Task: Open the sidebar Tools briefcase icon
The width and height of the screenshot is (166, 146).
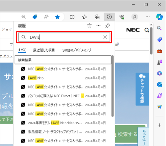Action: point(159,51)
